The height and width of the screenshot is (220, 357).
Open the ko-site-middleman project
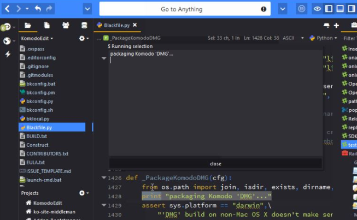[x=55, y=211]
